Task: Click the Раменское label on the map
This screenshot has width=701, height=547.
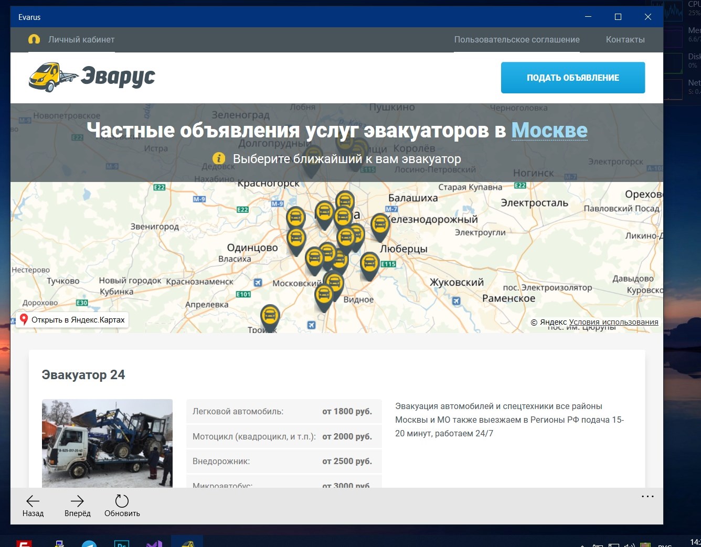Action: (509, 298)
